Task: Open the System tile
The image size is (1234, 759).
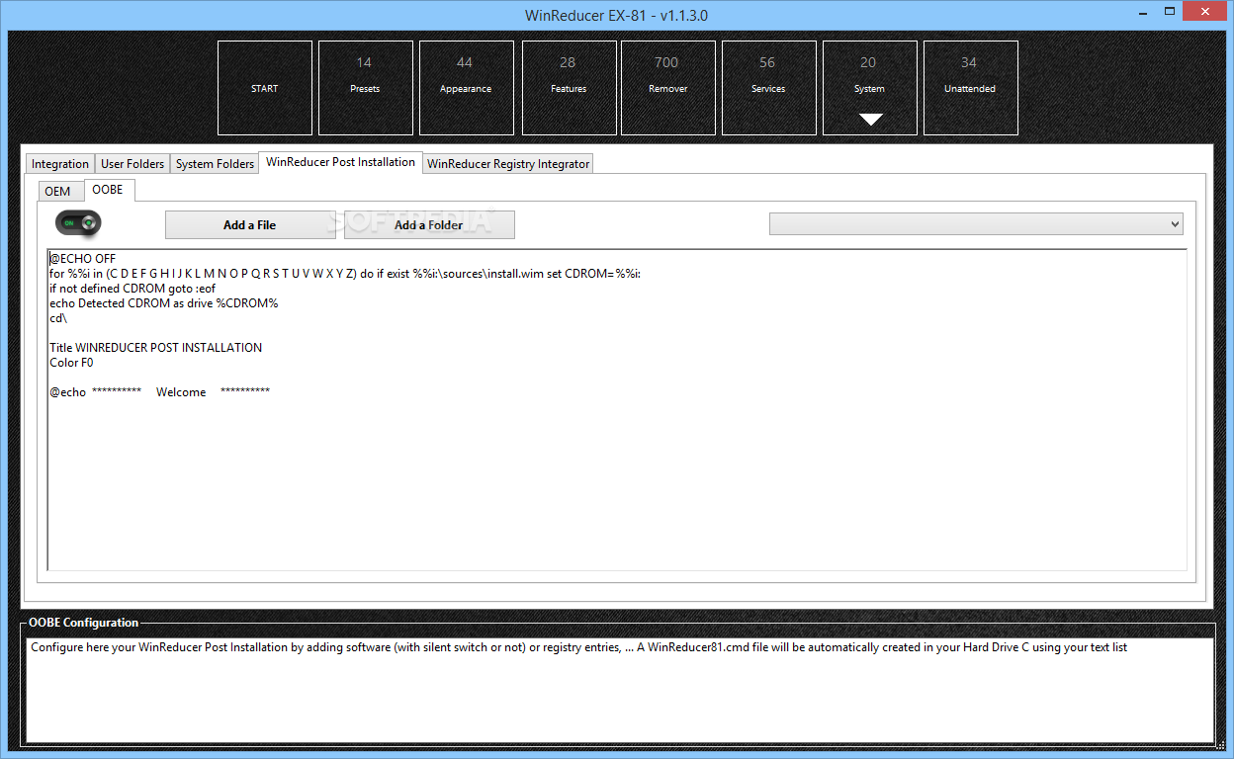Action: [870, 88]
